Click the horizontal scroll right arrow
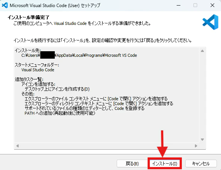The image size is (221, 170). click(196, 146)
